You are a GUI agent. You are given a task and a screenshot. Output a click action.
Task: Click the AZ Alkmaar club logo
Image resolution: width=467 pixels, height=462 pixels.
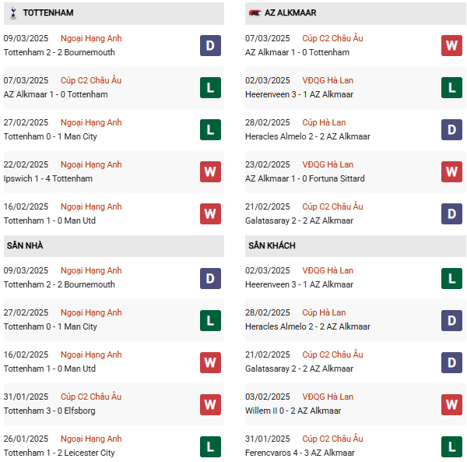tap(255, 13)
